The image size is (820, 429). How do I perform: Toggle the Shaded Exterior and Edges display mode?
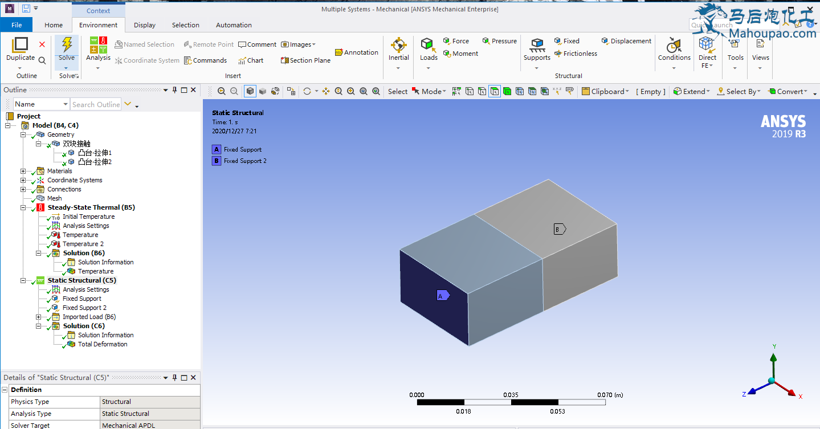(x=250, y=91)
